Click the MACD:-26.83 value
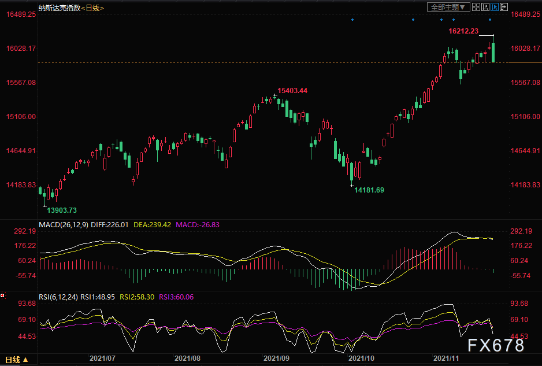The height and width of the screenshot is (366, 542). tap(198, 225)
